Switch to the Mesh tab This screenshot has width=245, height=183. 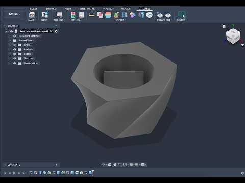coord(68,9)
